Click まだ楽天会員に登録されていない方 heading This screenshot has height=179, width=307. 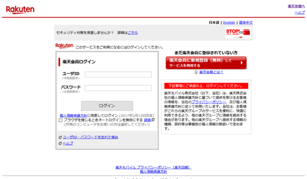(x=206, y=53)
